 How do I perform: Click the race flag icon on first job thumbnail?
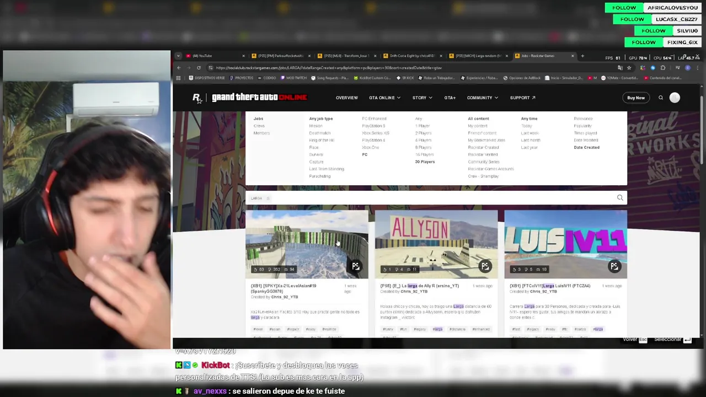[356, 266]
